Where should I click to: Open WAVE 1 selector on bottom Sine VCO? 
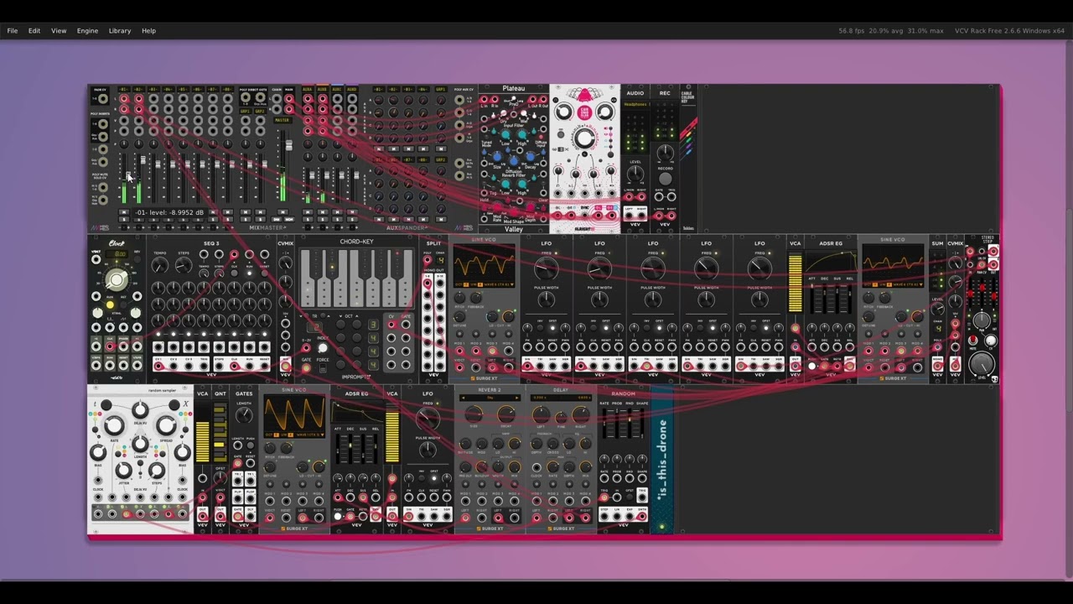click(310, 435)
